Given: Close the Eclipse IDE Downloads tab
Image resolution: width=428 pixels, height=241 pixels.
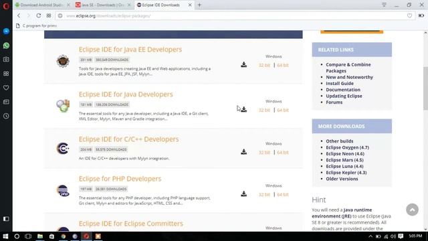Looking at the screenshot, I should coord(190,5).
